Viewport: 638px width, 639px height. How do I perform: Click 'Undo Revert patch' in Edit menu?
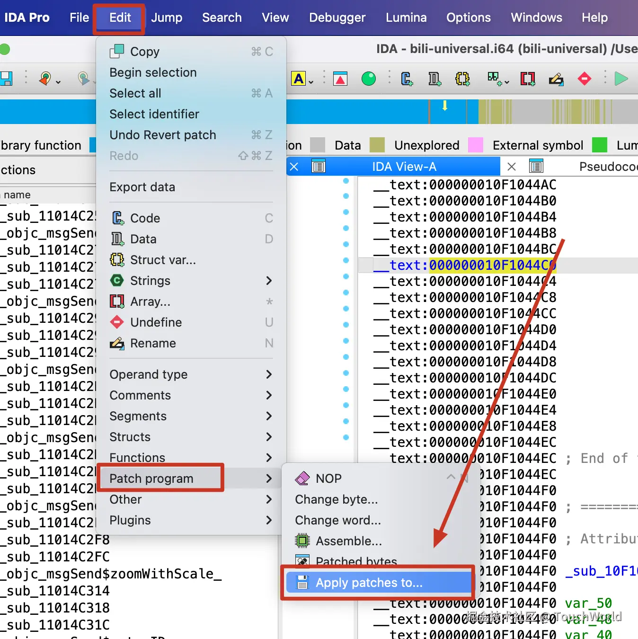[x=162, y=135]
